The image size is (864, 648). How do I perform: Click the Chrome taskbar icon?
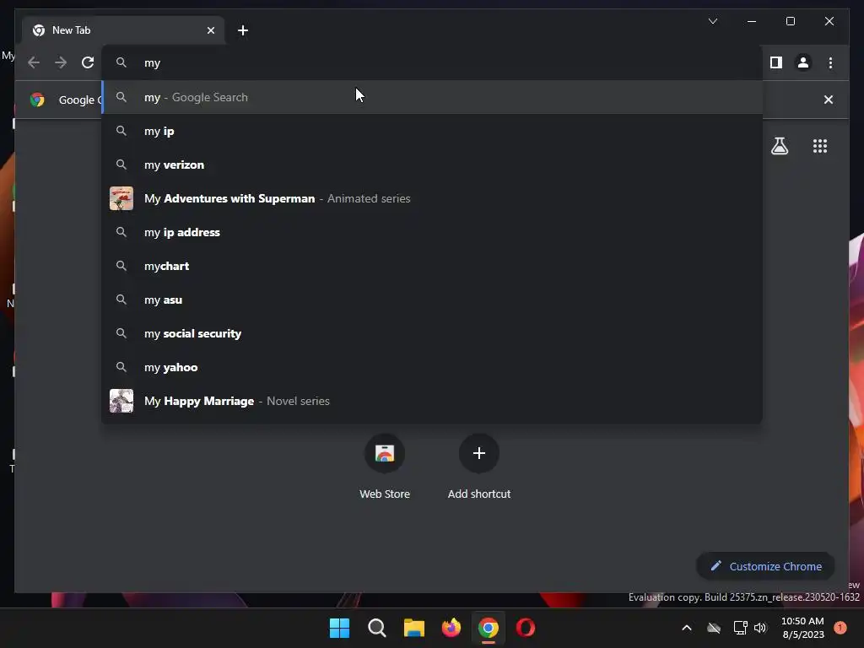[489, 628]
